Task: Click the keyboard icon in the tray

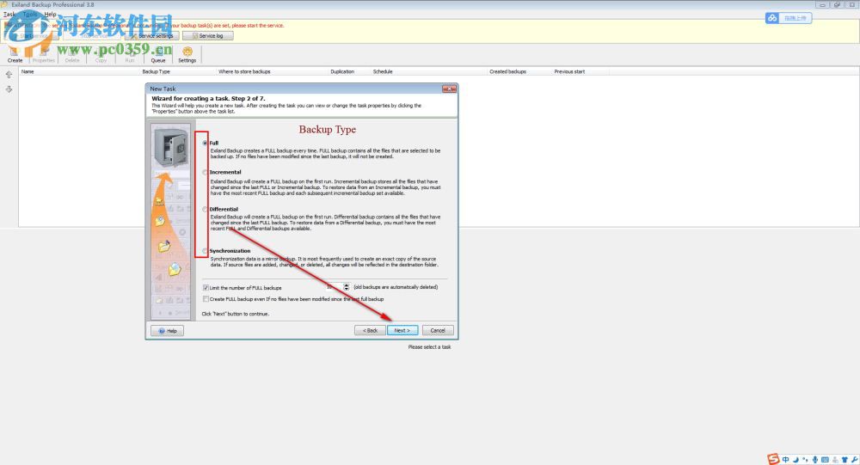Action: (825, 460)
